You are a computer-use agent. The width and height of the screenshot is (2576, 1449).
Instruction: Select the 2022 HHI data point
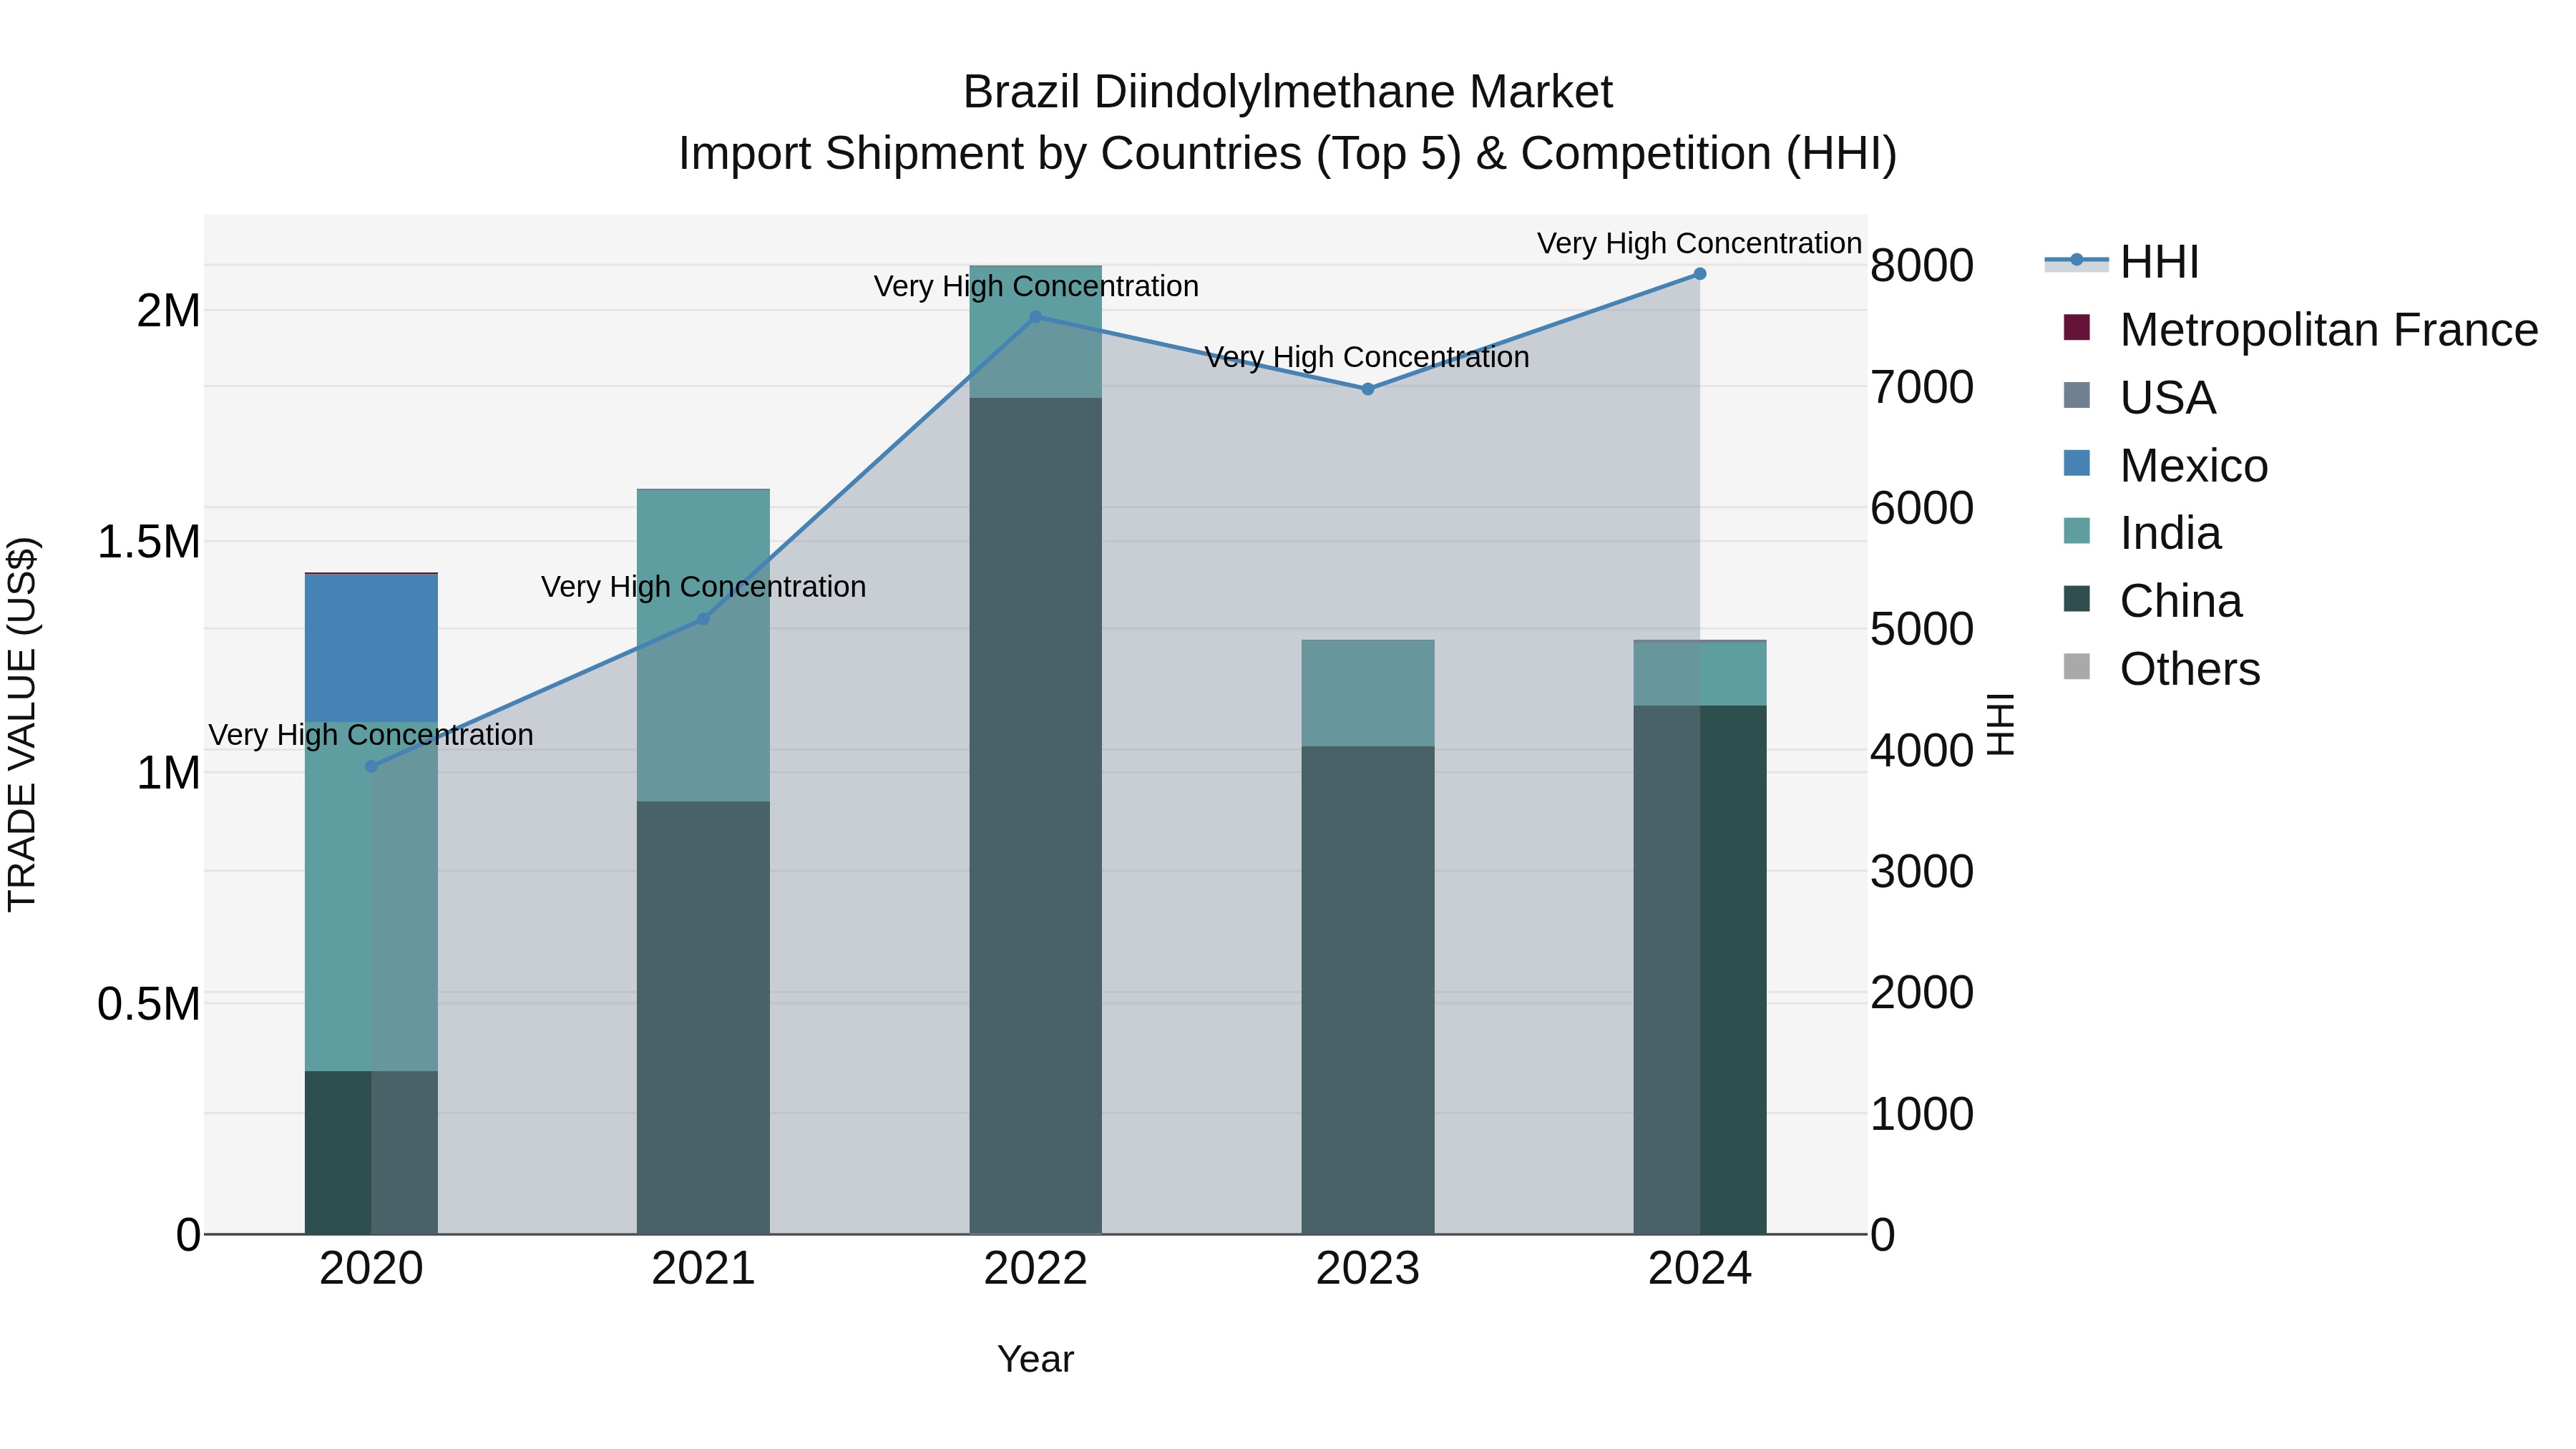pos(1036,317)
